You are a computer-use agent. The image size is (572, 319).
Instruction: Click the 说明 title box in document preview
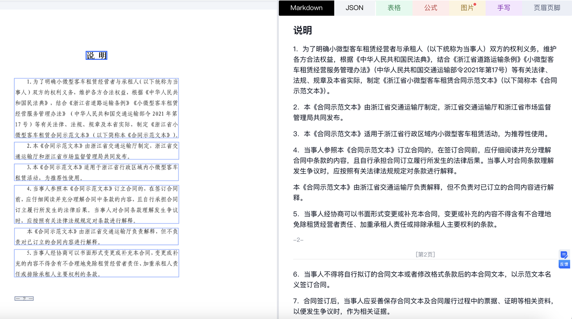96,55
